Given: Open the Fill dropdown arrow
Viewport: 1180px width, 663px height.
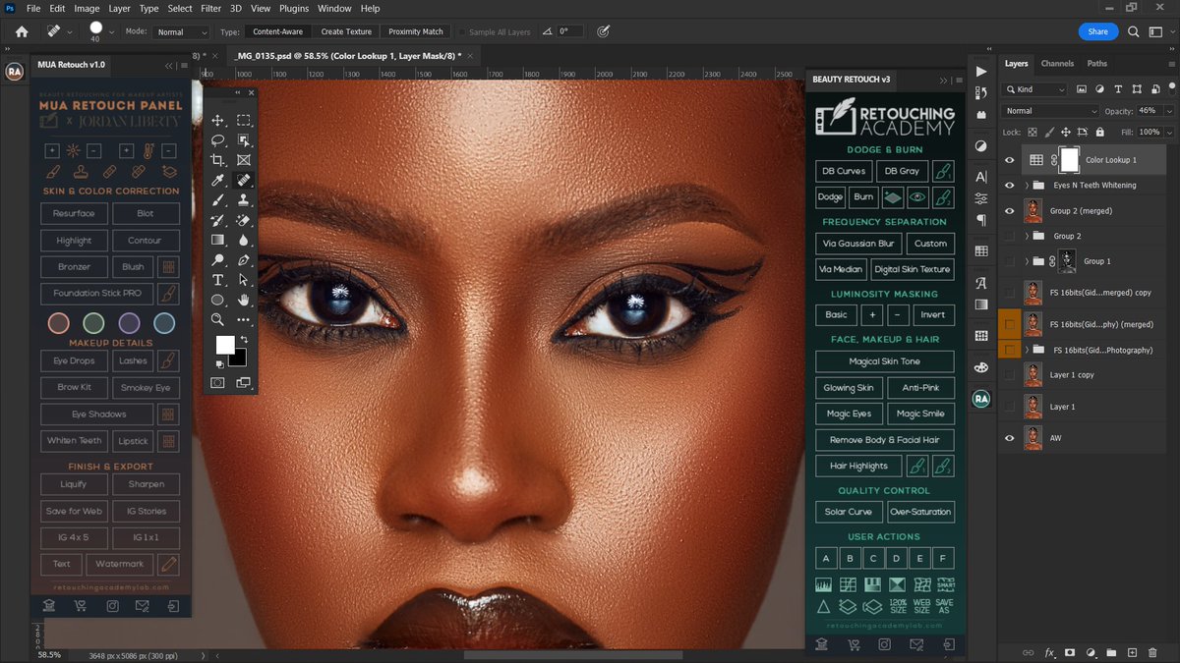Looking at the screenshot, I should tap(1168, 132).
